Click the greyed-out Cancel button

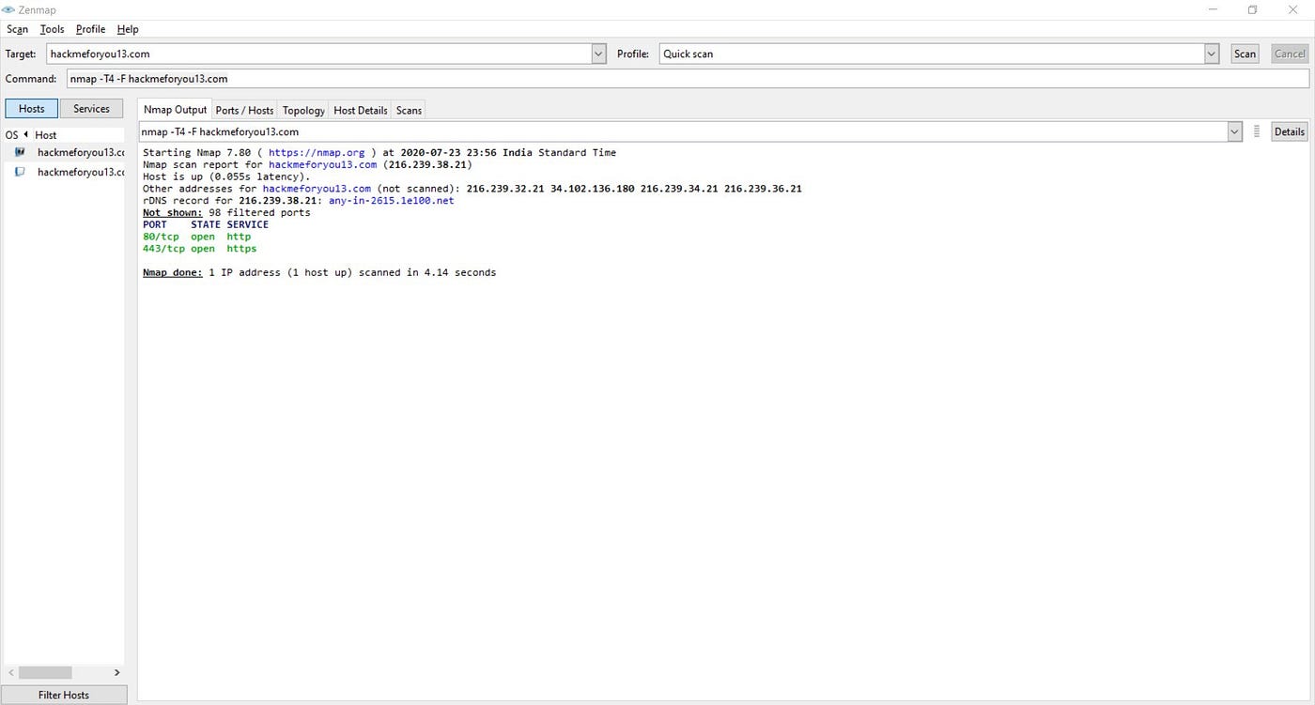[1290, 54]
